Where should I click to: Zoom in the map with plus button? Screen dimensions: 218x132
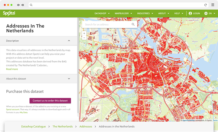click(x=84, y=33)
